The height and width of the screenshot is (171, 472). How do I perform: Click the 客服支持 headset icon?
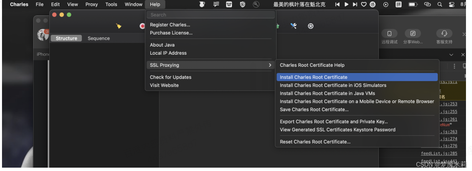click(444, 34)
